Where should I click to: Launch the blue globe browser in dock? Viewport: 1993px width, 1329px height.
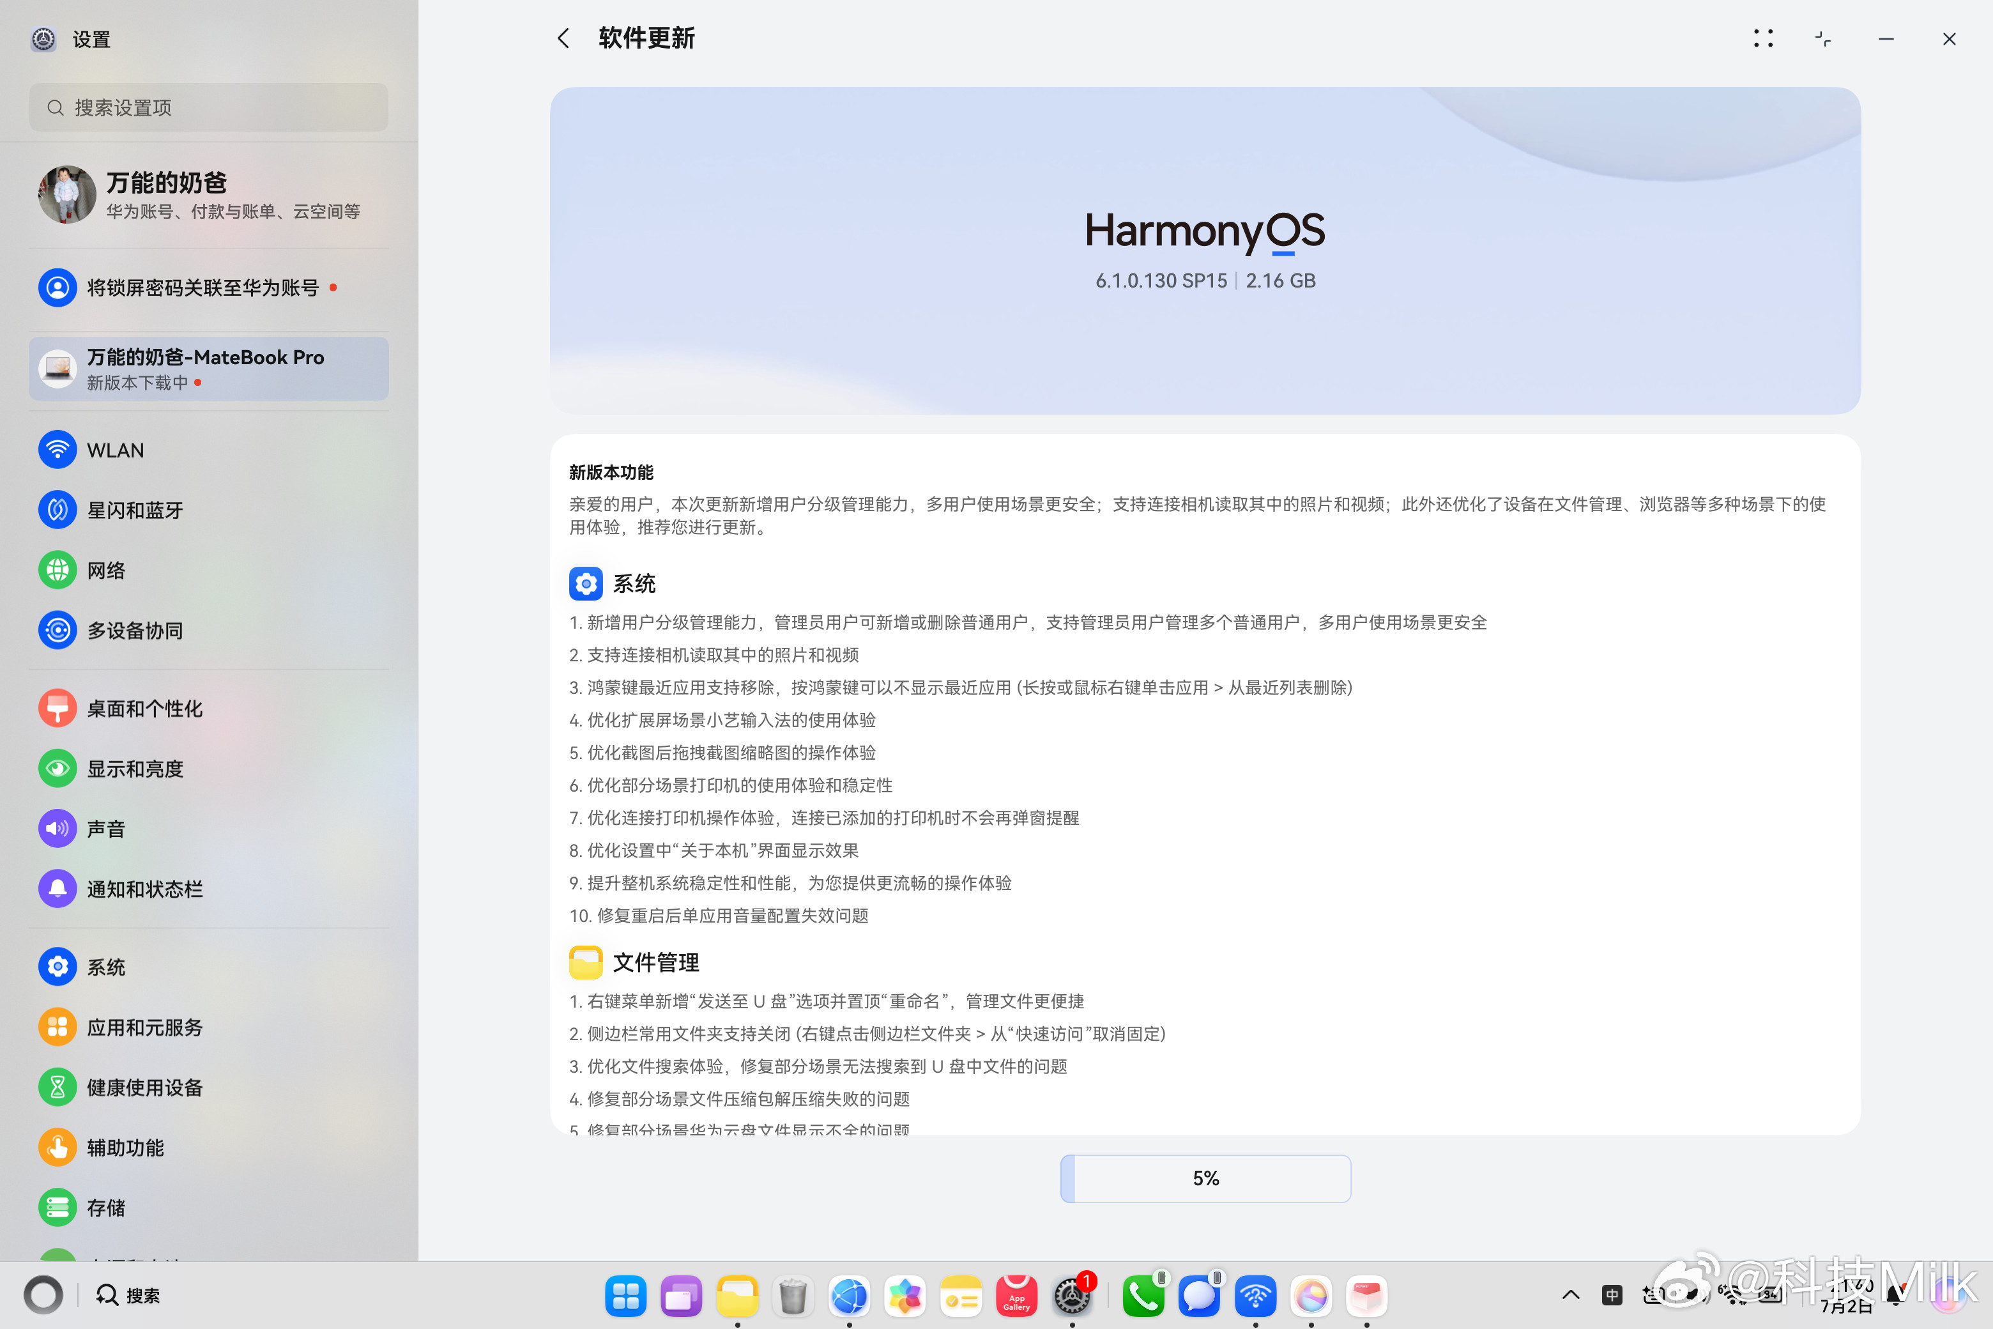click(849, 1296)
